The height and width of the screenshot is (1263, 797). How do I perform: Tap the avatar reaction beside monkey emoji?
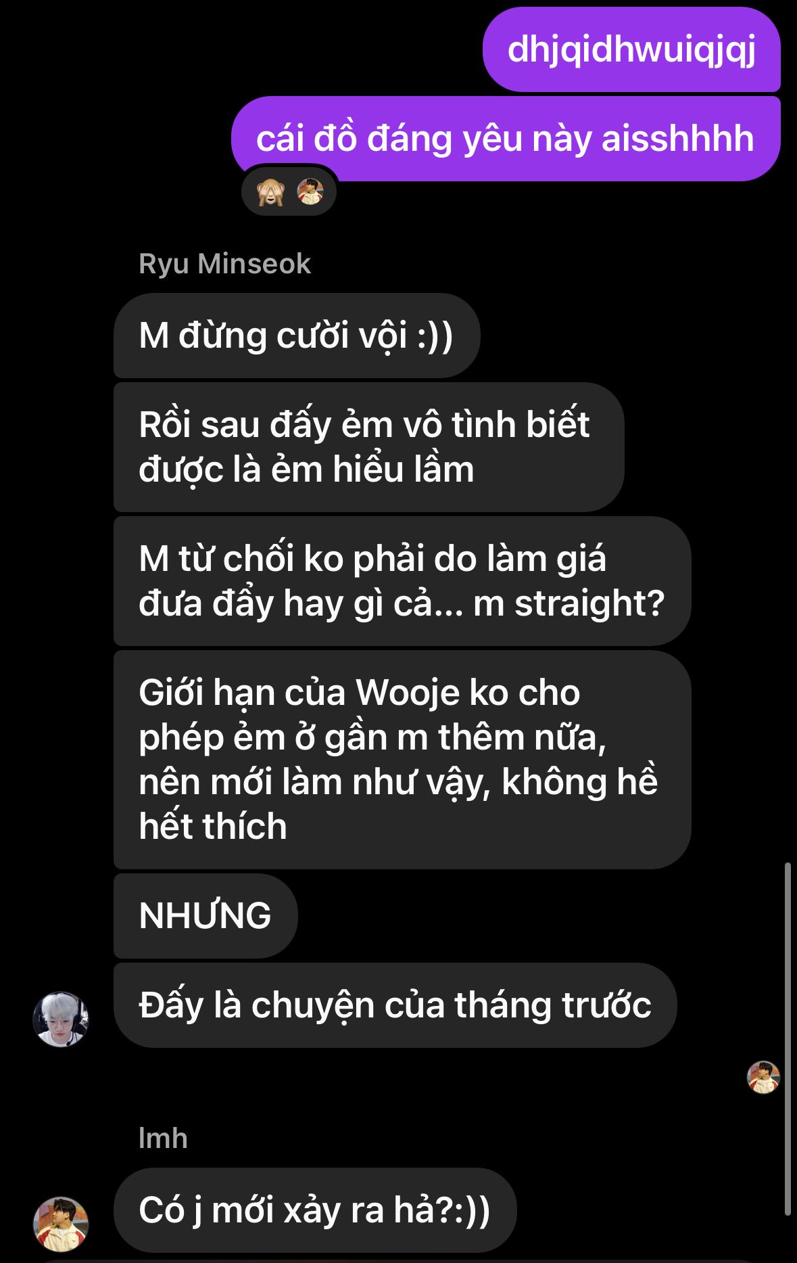click(310, 191)
